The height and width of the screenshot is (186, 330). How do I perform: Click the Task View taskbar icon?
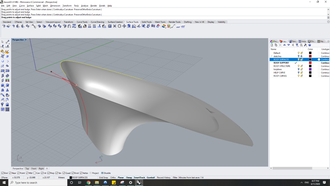[80, 183]
